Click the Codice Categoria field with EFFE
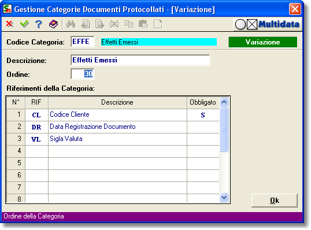The image size is (311, 230). (x=83, y=42)
